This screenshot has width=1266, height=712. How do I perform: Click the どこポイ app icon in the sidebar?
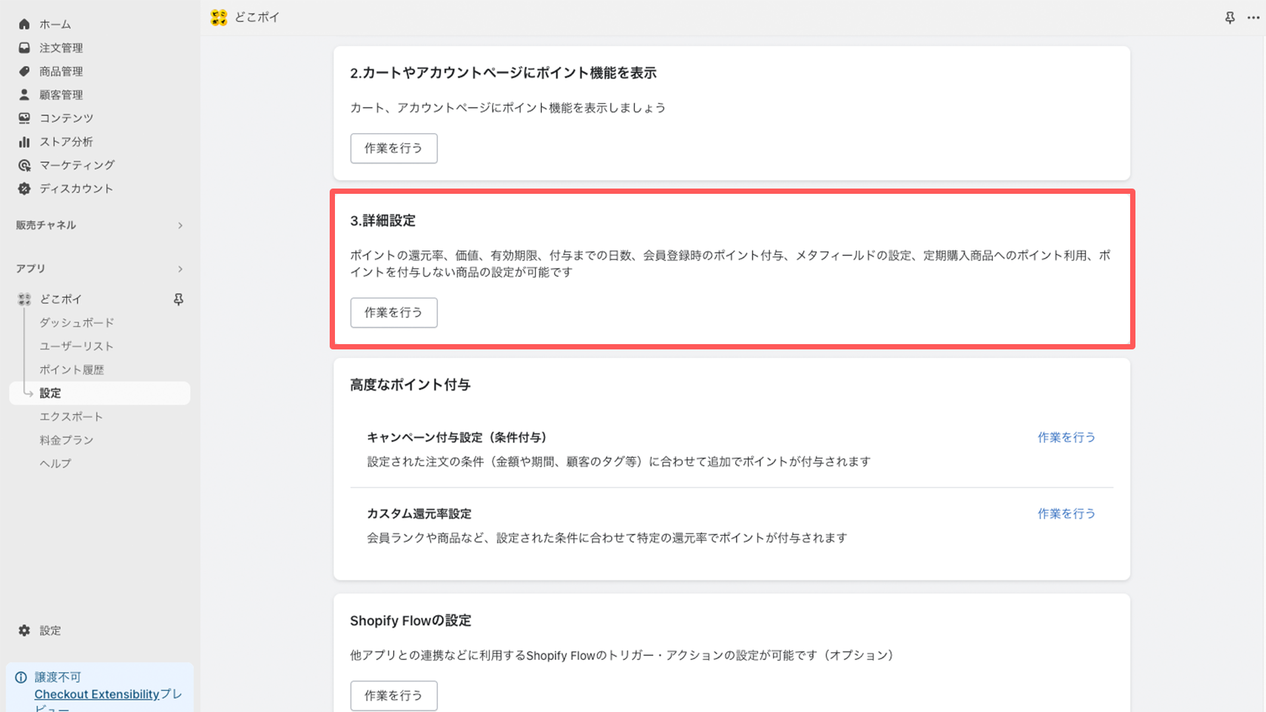click(24, 299)
